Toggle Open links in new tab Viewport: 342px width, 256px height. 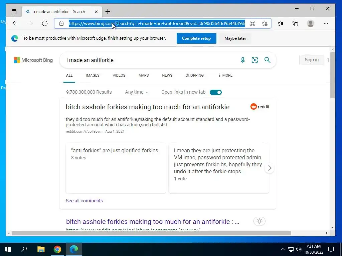(x=216, y=92)
